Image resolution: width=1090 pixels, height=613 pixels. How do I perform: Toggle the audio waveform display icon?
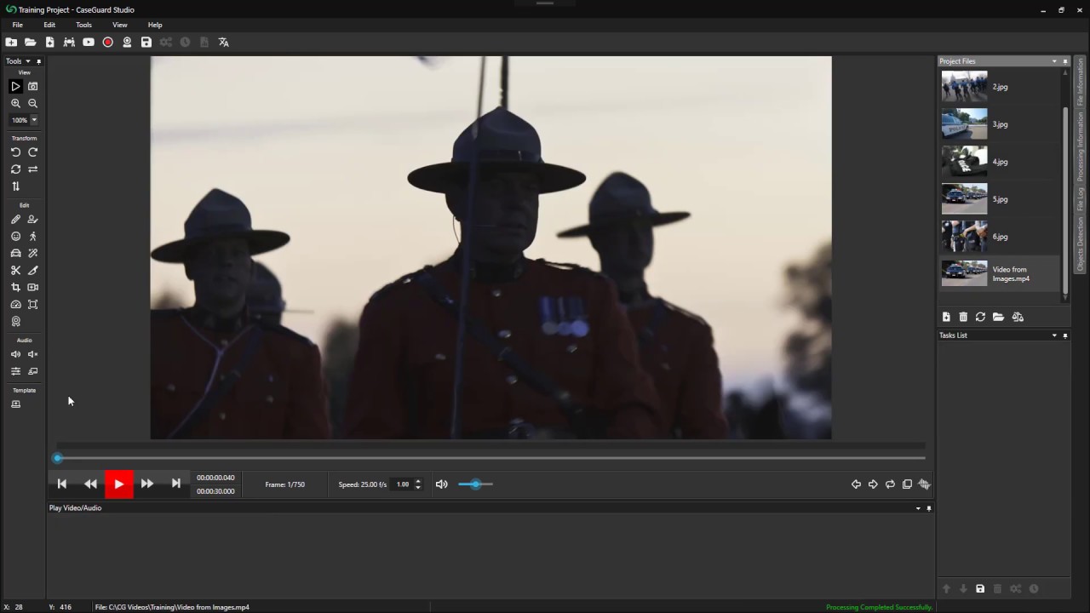(924, 484)
